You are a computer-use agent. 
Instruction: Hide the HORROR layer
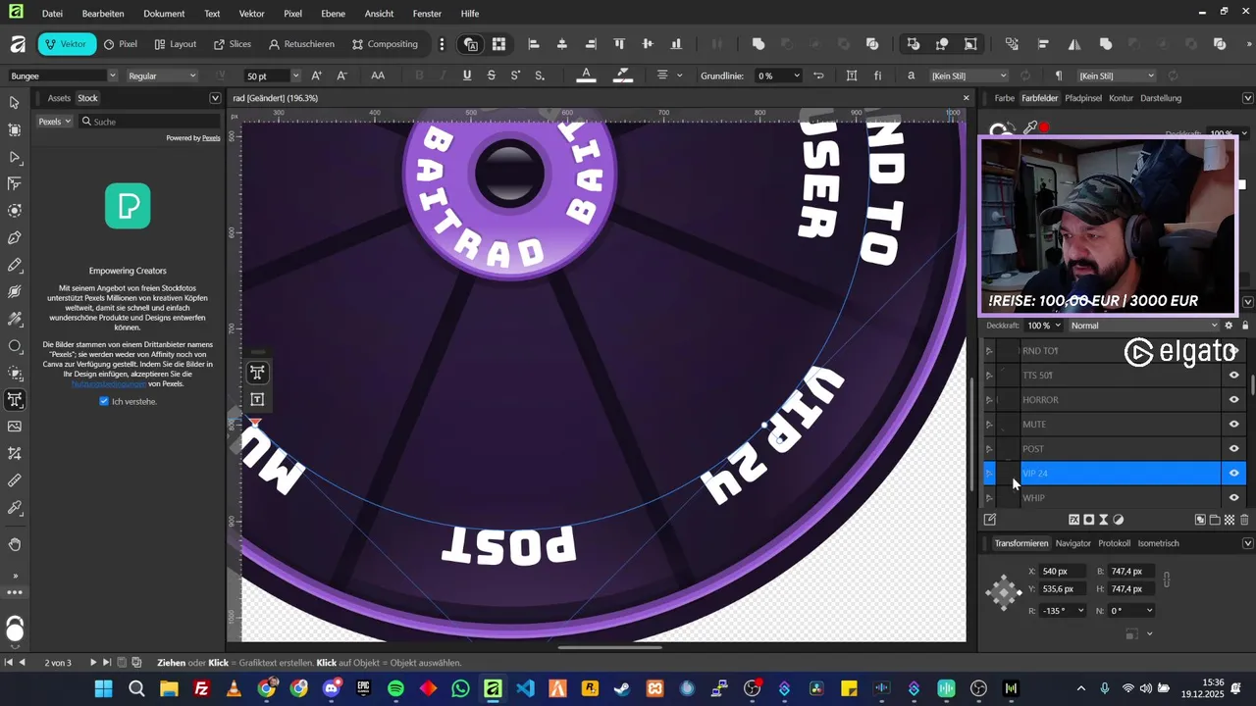(1234, 399)
